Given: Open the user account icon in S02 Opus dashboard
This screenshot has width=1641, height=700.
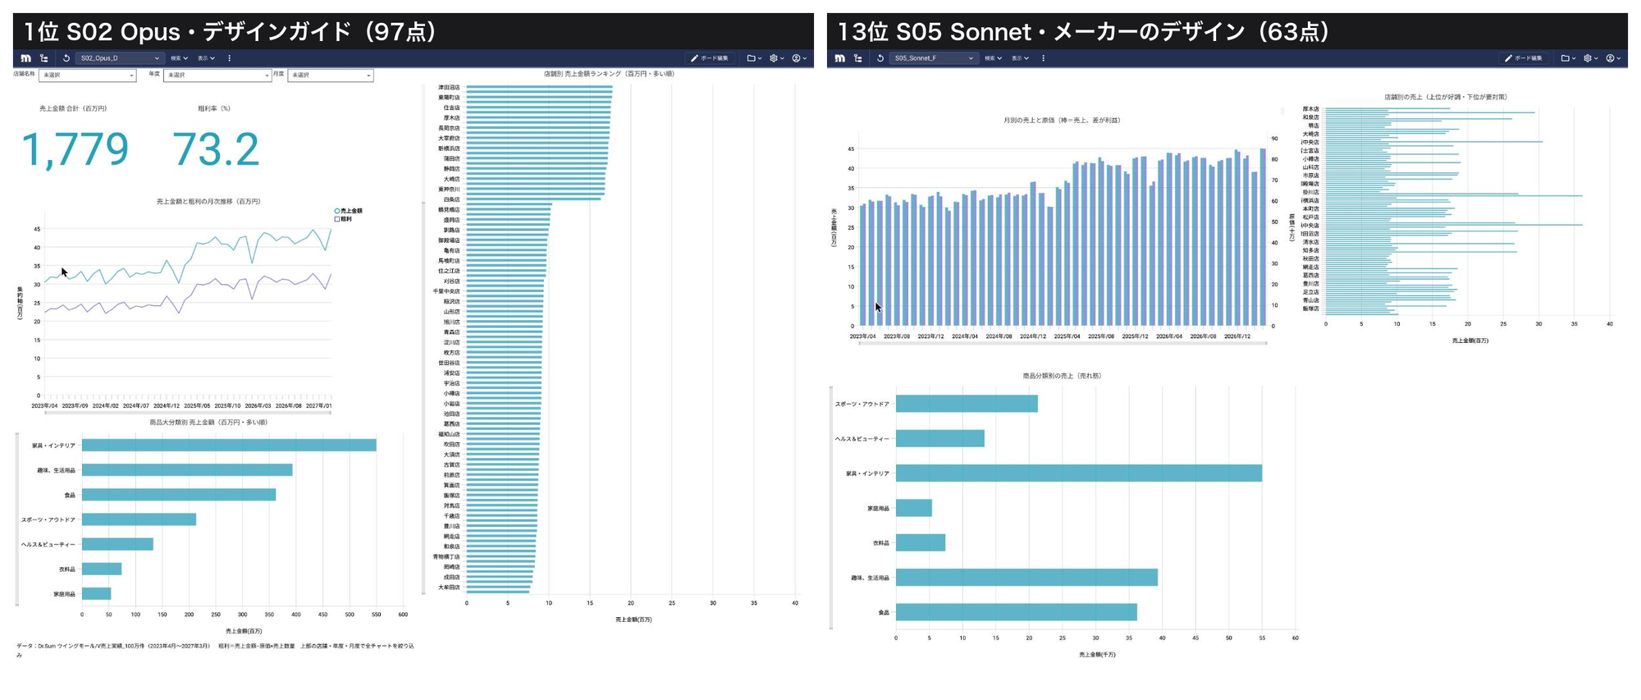Looking at the screenshot, I should 799,58.
